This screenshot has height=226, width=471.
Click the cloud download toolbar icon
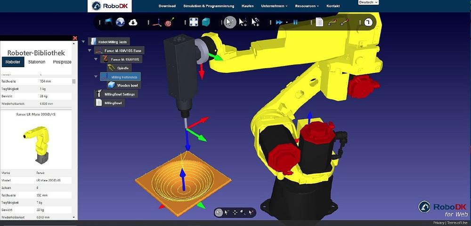coord(133,22)
